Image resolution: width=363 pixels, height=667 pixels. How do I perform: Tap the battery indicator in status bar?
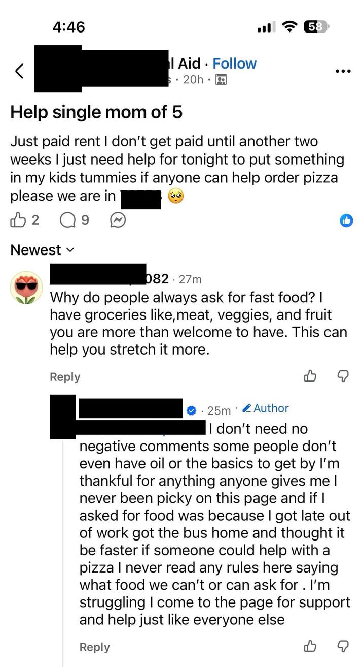316,26
